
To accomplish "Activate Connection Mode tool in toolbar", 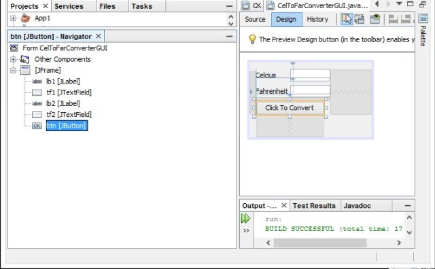I will pos(360,19).
